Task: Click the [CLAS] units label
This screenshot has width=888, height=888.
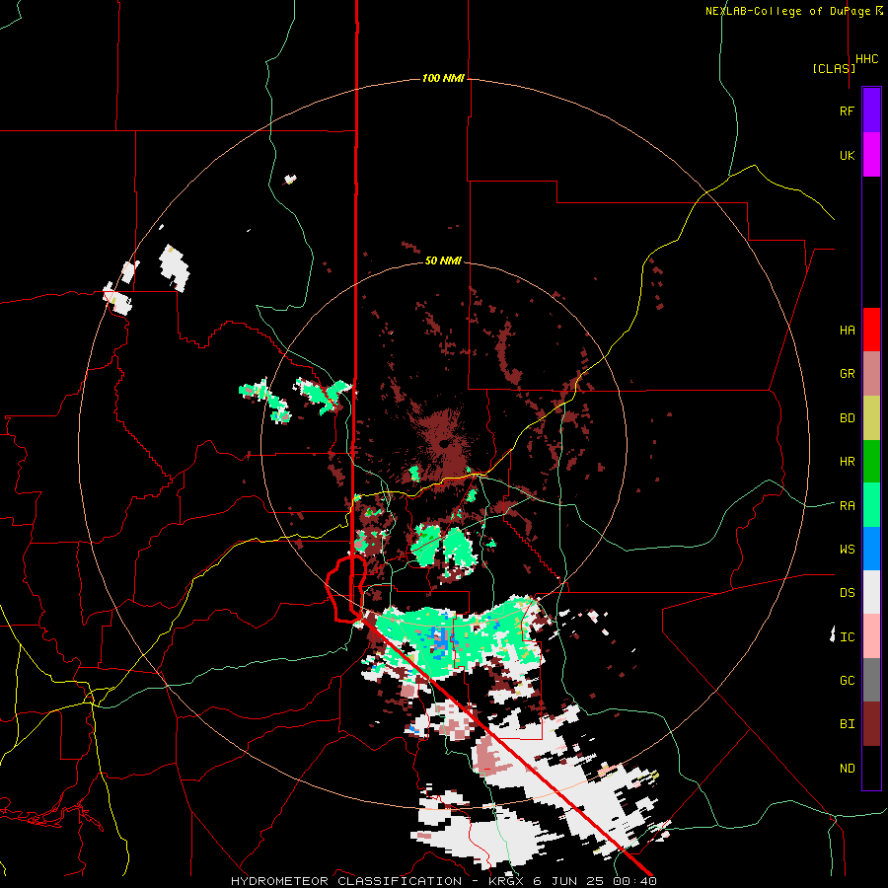Action: [834, 68]
